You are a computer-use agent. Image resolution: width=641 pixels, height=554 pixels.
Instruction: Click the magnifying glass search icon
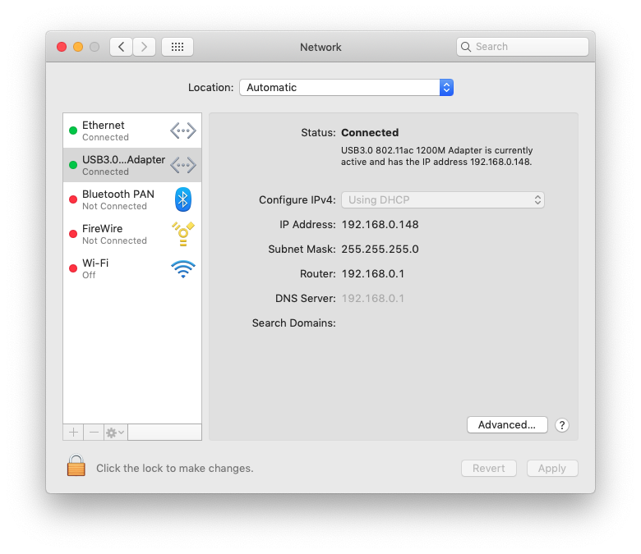click(x=466, y=47)
